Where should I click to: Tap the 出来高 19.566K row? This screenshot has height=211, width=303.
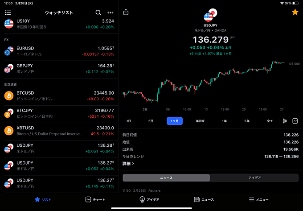(x=211, y=149)
